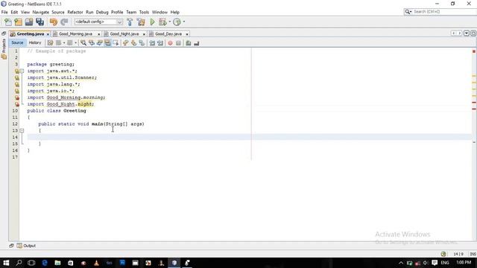Toggle the Rectangular Selection icon
Image resolution: width=477 pixels, height=268 pixels.
click(116, 43)
